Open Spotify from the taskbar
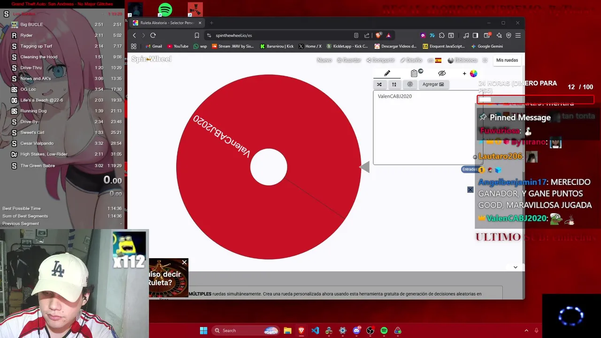This screenshot has height=338, width=601. [384, 330]
